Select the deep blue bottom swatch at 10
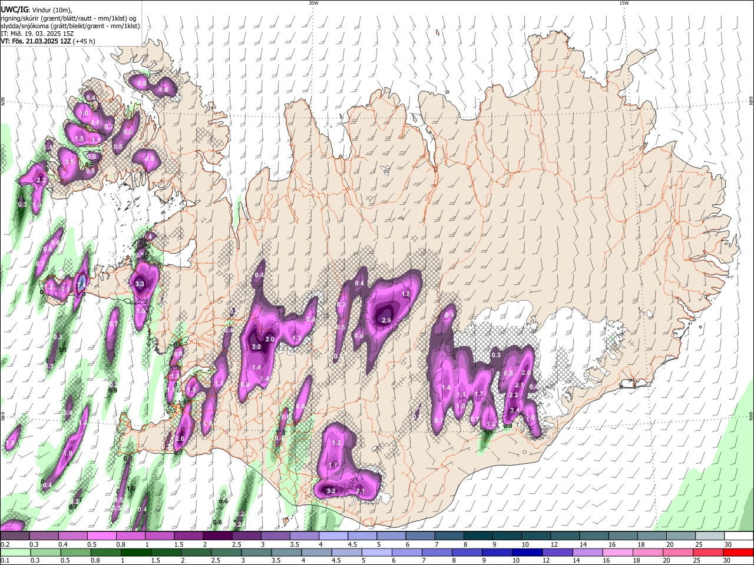The image size is (754, 565). coord(527,552)
